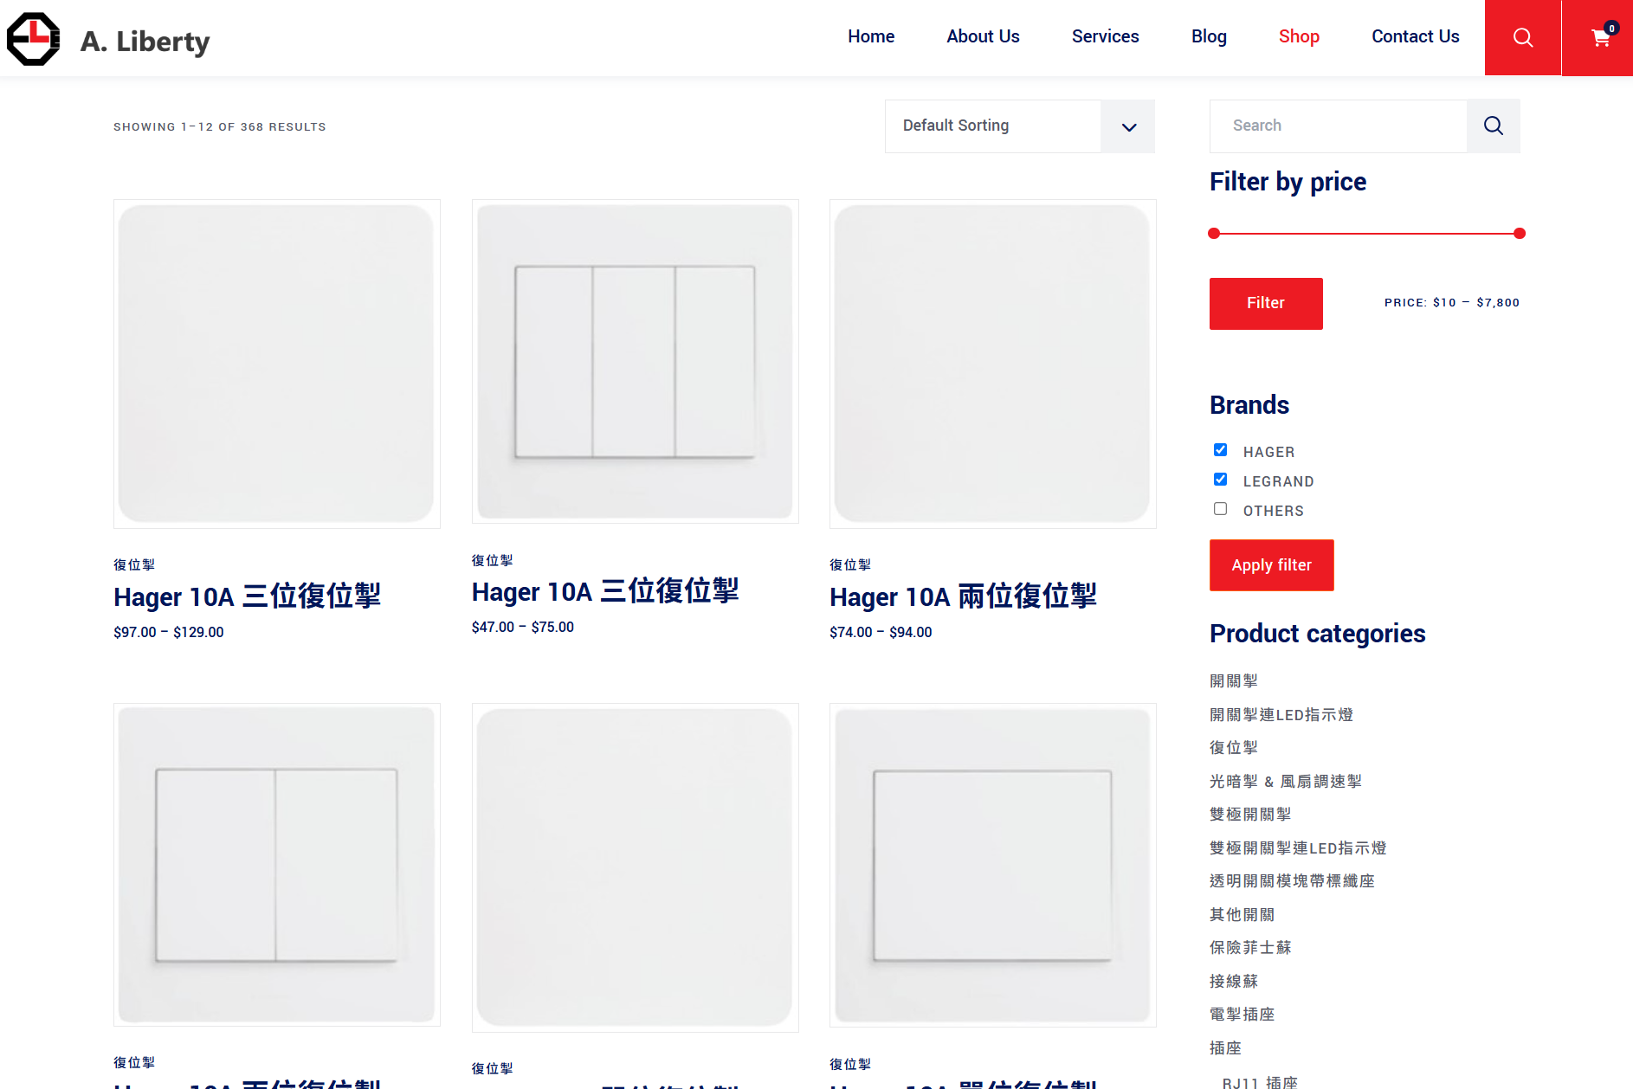Click the PRICE: $10 – $7,800 label

pyautogui.click(x=1451, y=303)
